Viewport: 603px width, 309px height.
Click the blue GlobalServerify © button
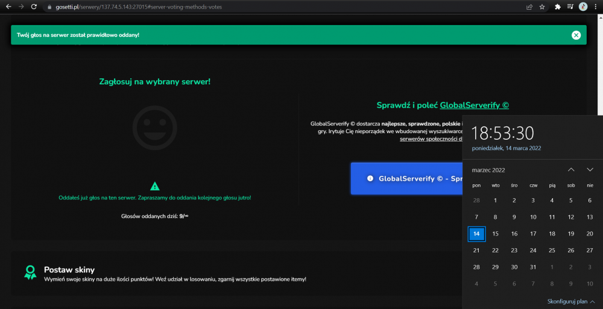406,179
